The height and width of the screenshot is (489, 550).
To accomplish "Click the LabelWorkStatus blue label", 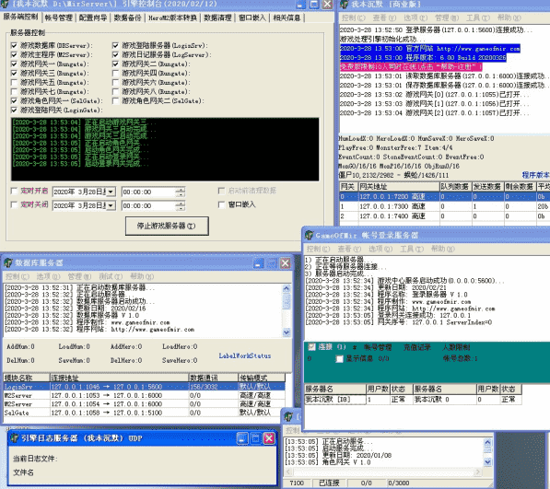I will (x=245, y=355).
